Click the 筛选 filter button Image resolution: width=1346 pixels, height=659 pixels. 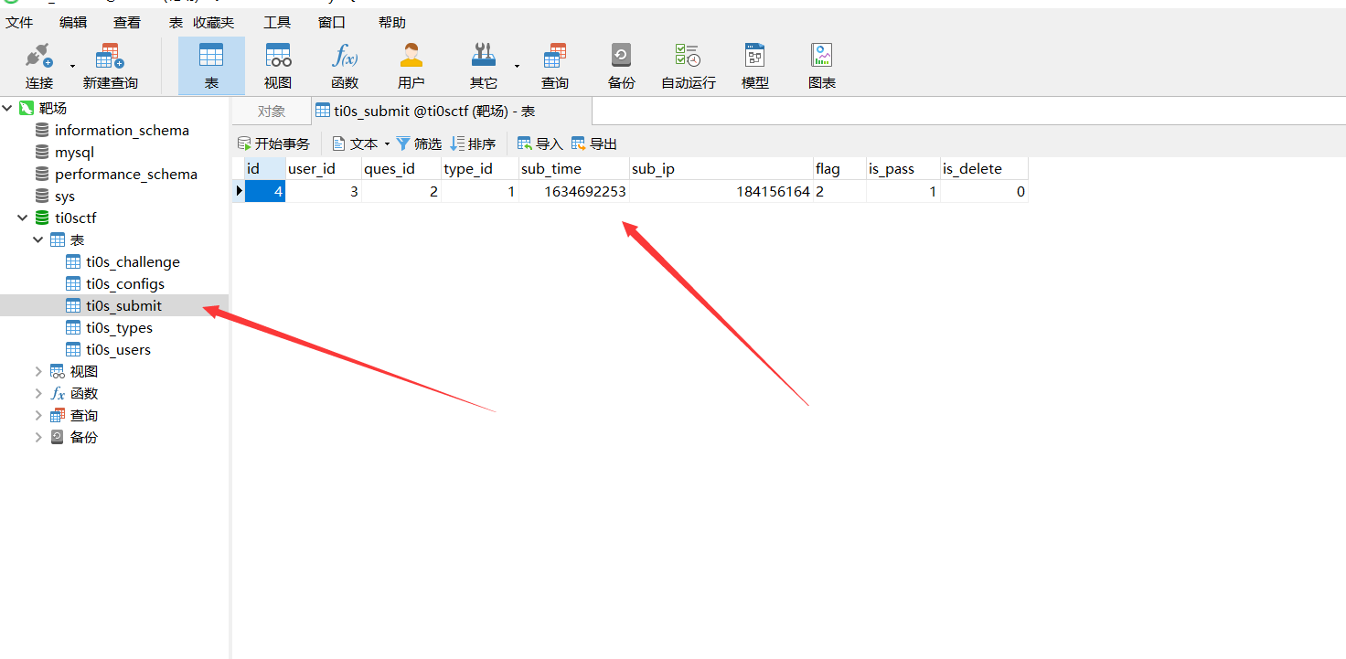pyautogui.click(x=419, y=144)
